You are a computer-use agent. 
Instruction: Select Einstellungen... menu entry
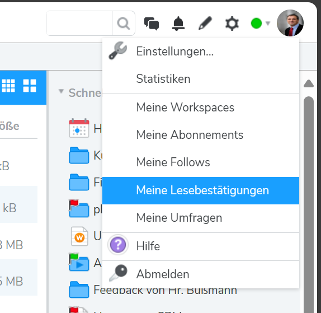(201, 52)
